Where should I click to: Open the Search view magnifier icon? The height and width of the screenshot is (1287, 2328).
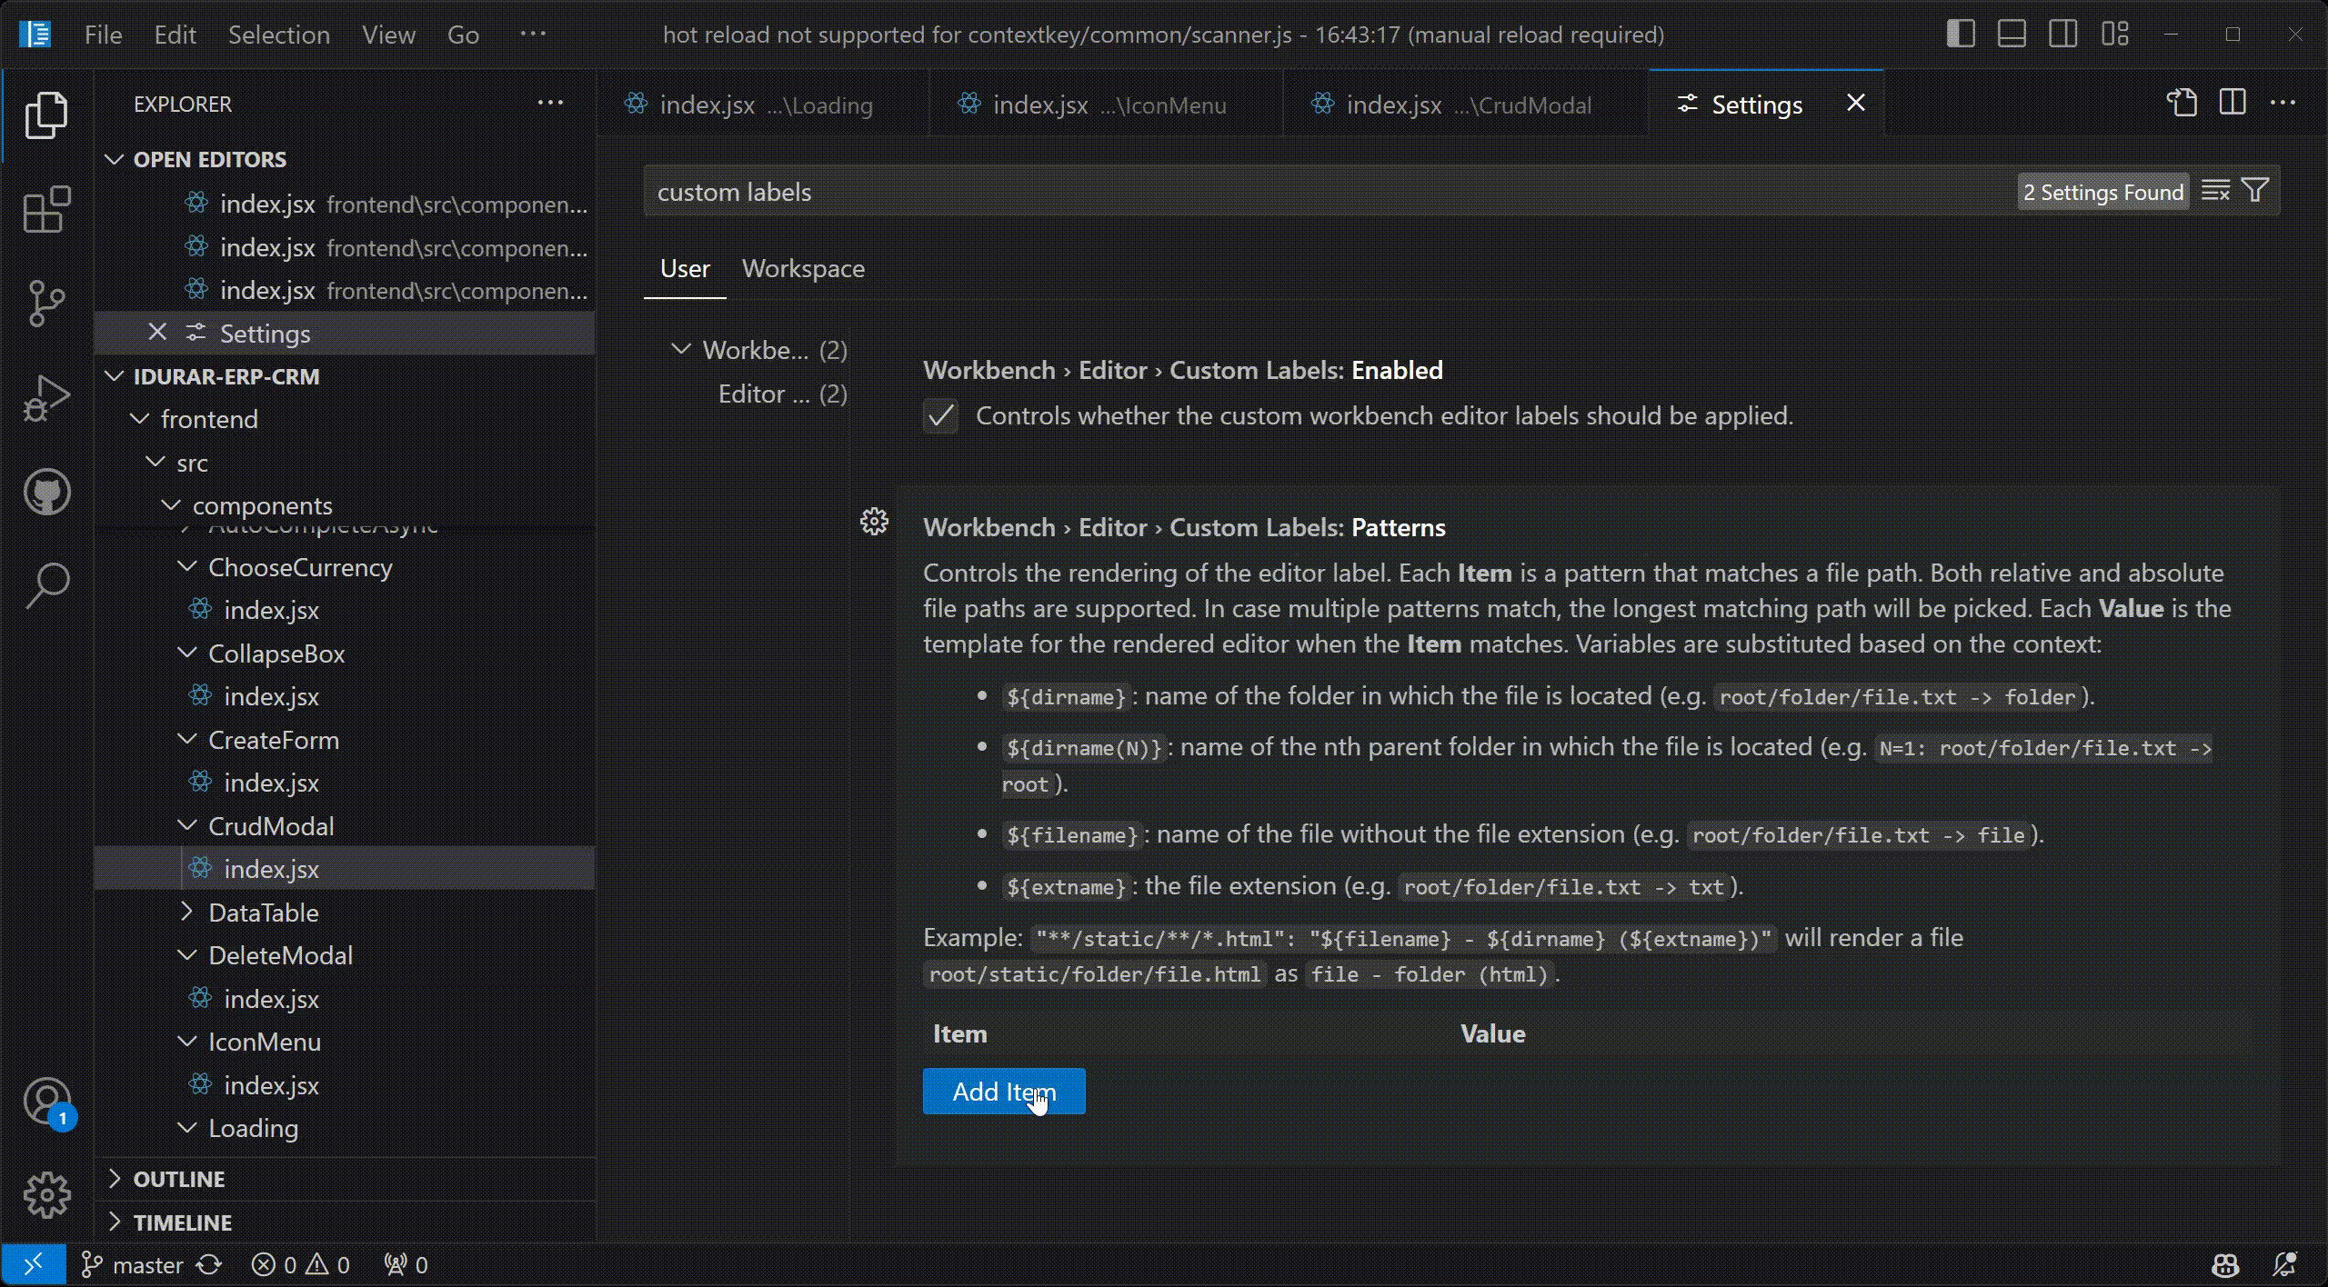(46, 586)
